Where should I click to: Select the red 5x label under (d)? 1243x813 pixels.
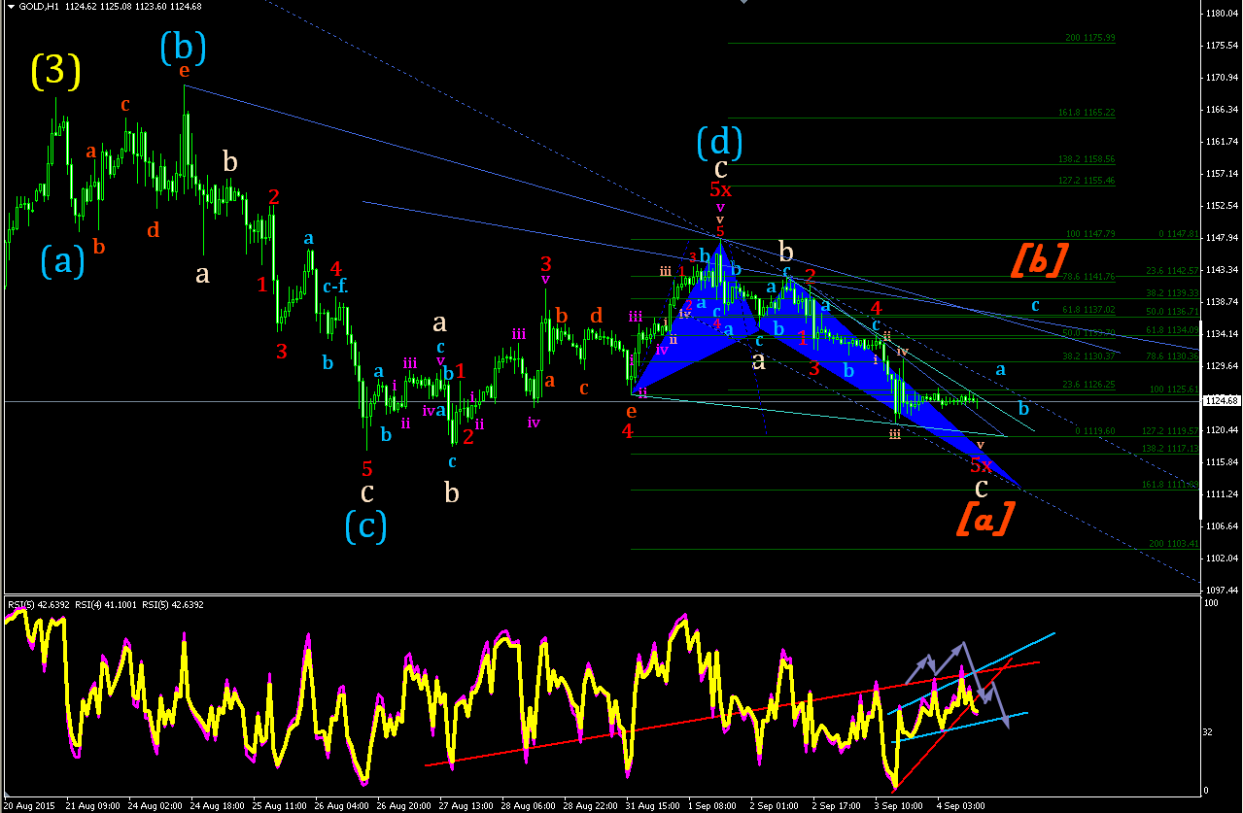[720, 189]
